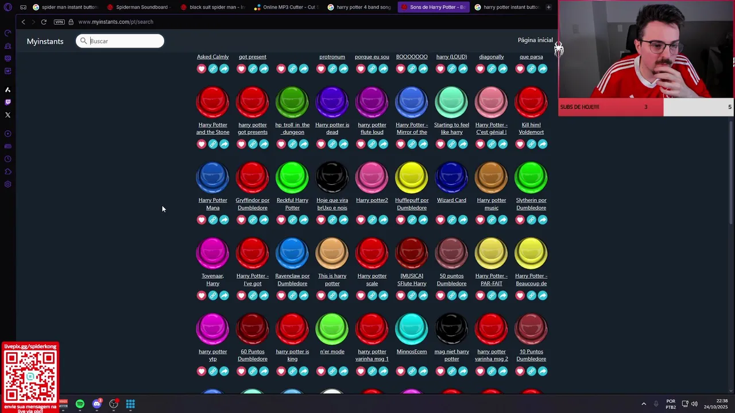735x413 pixels.
Task: Click the page vertical scrollbar
Action: click(731, 172)
